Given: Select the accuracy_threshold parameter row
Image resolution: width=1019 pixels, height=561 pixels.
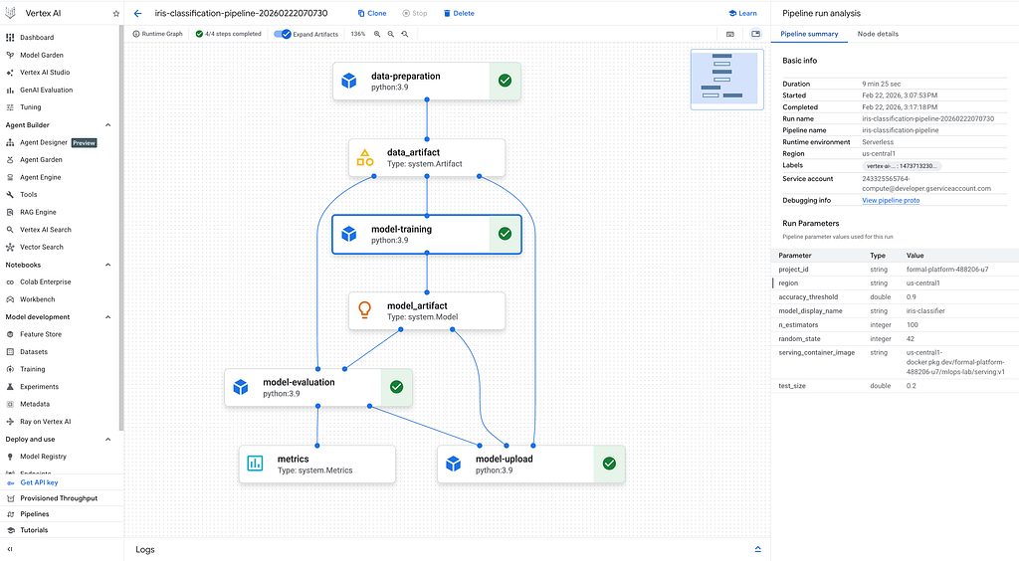Looking at the screenshot, I should [895, 297].
